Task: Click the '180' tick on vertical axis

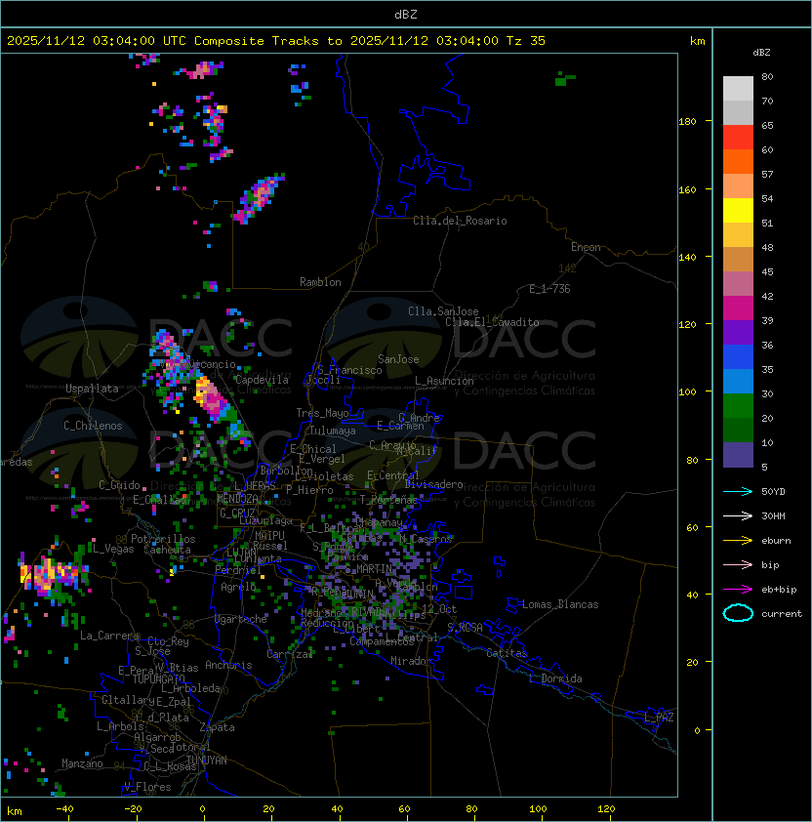Action: (687, 121)
